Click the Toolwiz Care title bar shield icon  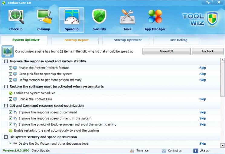click(x=4, y=3)
